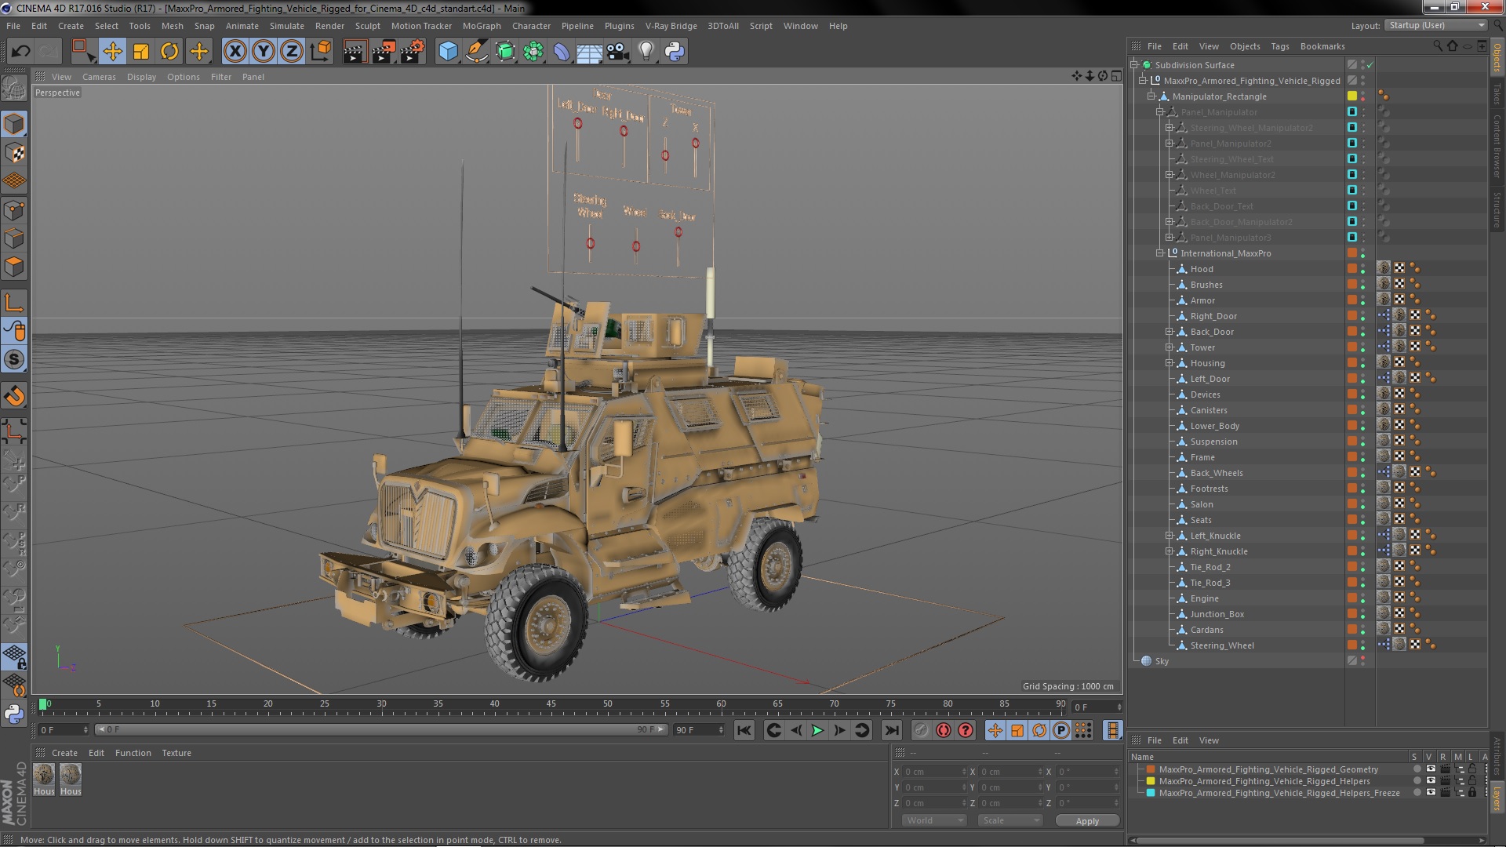Open the Objects side tab

click(1497, 58)
